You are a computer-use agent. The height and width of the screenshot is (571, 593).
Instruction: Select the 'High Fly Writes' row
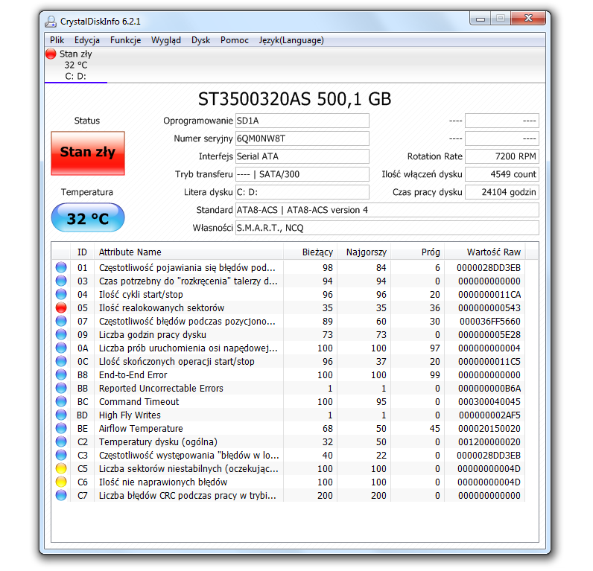[x=289, y=415]
